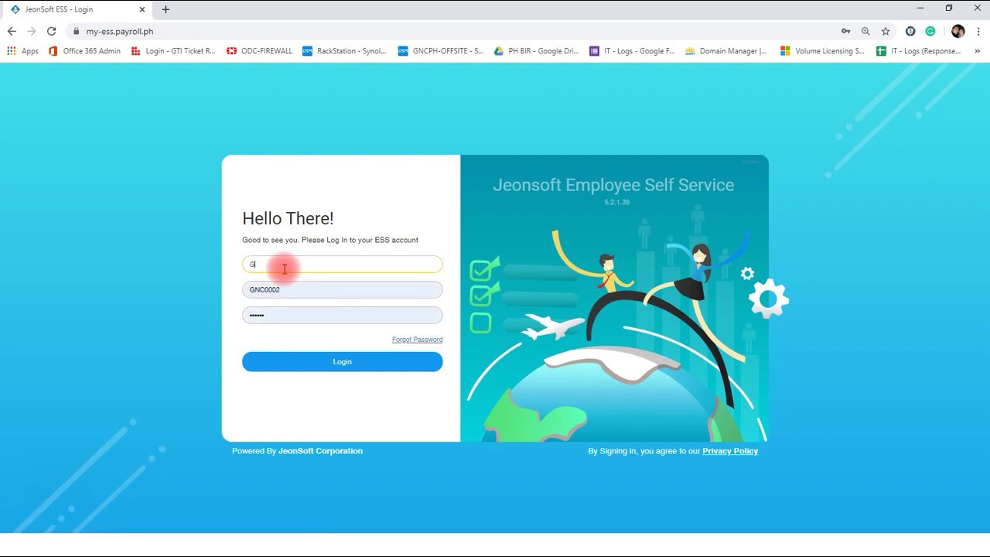Open the IT - Logs - Google F... bookmark

click(x=632, y=51)
